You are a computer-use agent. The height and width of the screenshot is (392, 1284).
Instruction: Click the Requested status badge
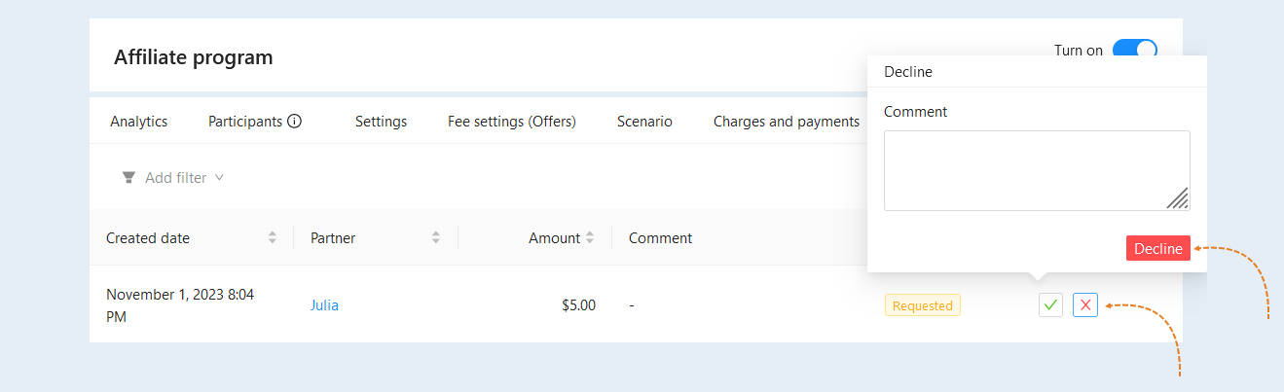pyautogui.click(x=923, y=305)
